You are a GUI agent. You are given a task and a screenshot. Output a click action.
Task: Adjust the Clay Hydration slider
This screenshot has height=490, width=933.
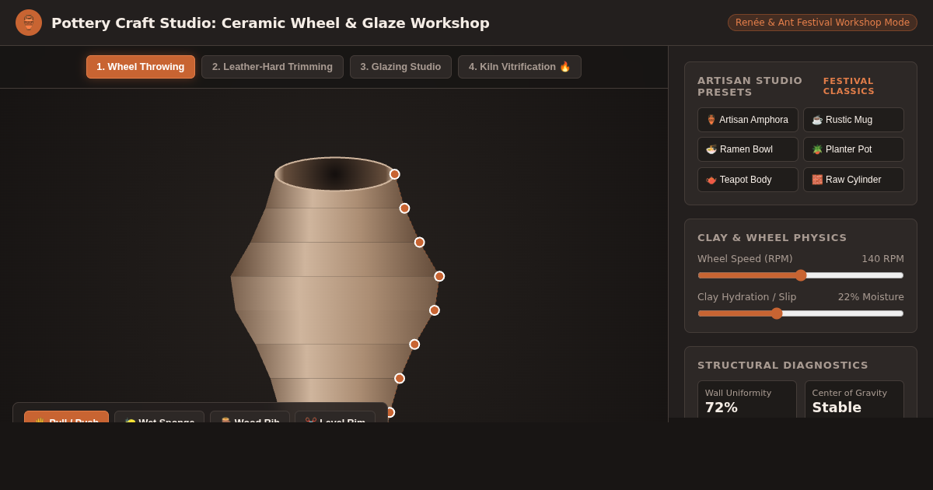click(801, 313)
